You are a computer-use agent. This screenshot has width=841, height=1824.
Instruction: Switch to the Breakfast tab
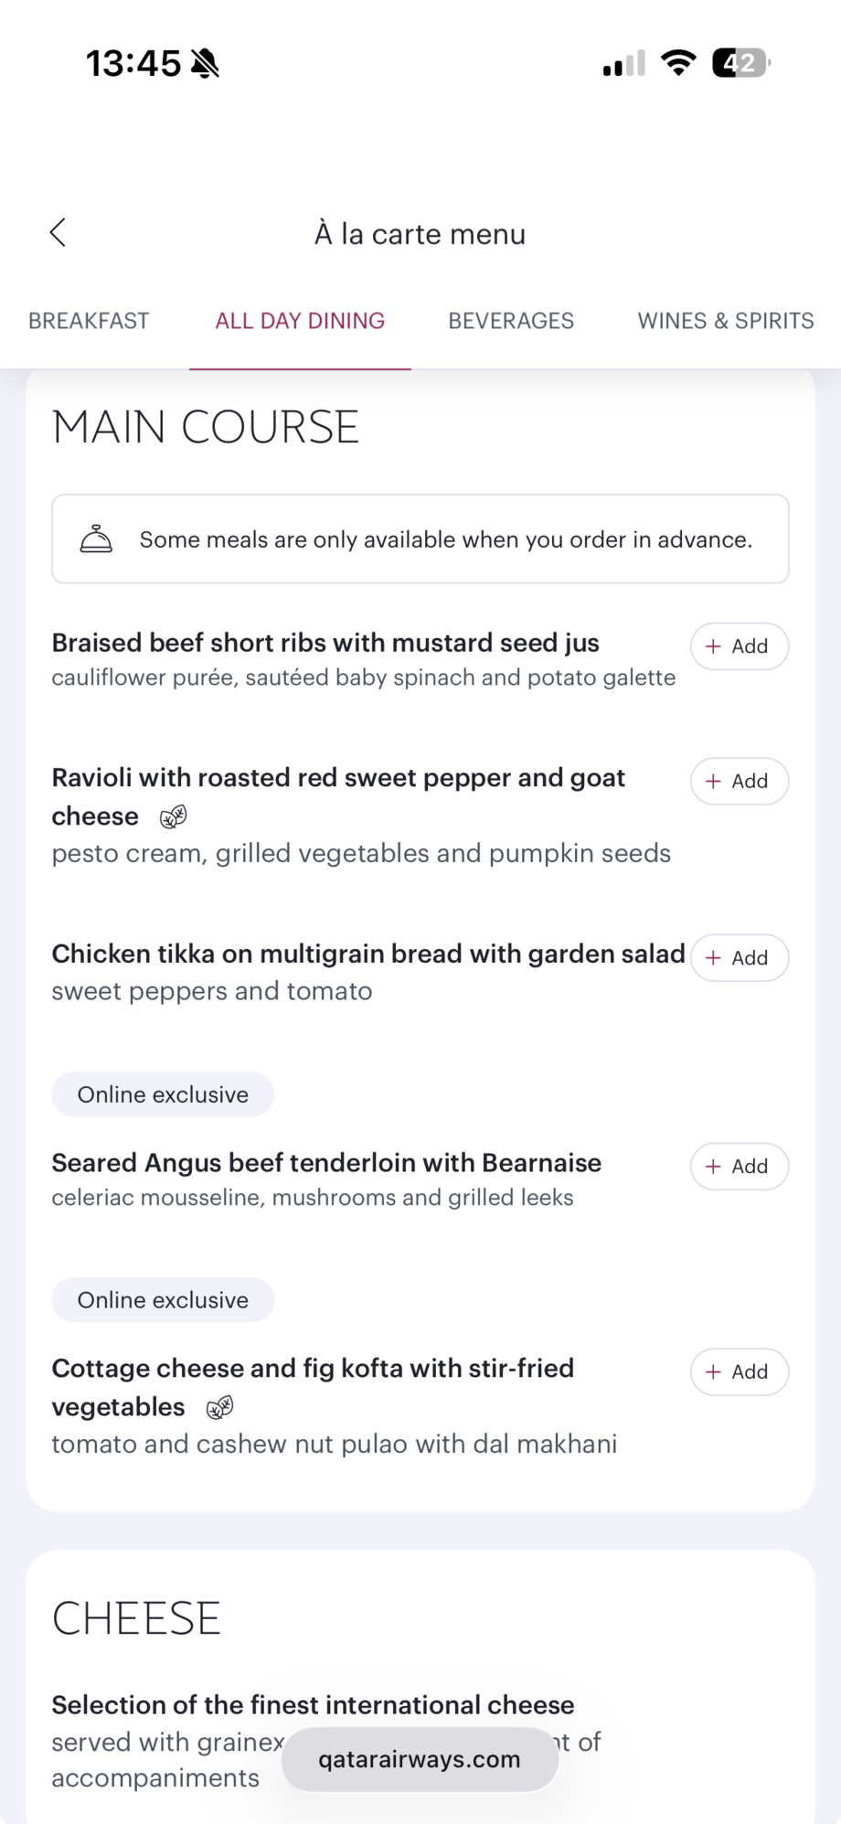click(89, 321)
